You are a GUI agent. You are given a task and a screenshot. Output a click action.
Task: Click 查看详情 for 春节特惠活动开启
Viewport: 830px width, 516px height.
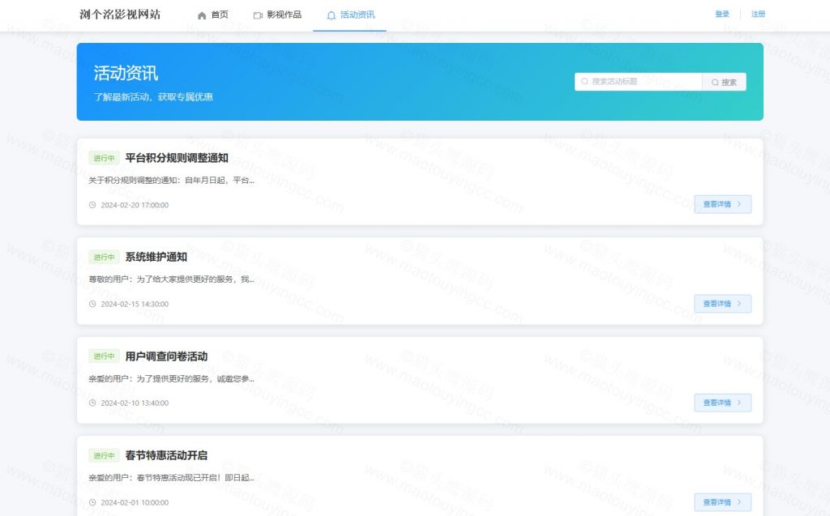pyautogui.click(x=722, y=502)
